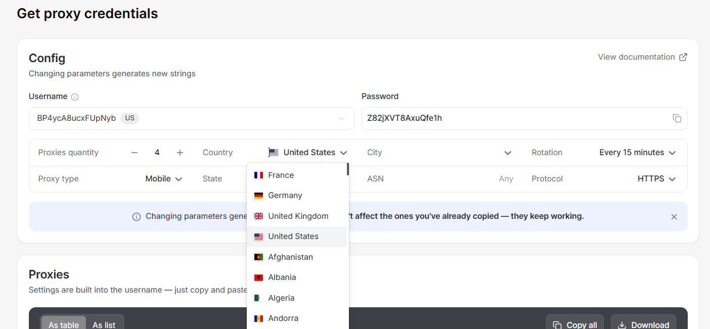Open the Proxy type Mobile dropdown

coord(164,179)
